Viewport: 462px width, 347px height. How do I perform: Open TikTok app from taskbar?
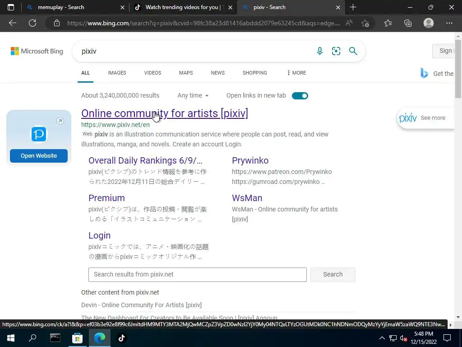(122, 338)
